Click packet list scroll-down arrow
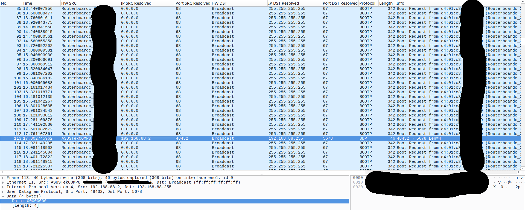 coord(523,168)
